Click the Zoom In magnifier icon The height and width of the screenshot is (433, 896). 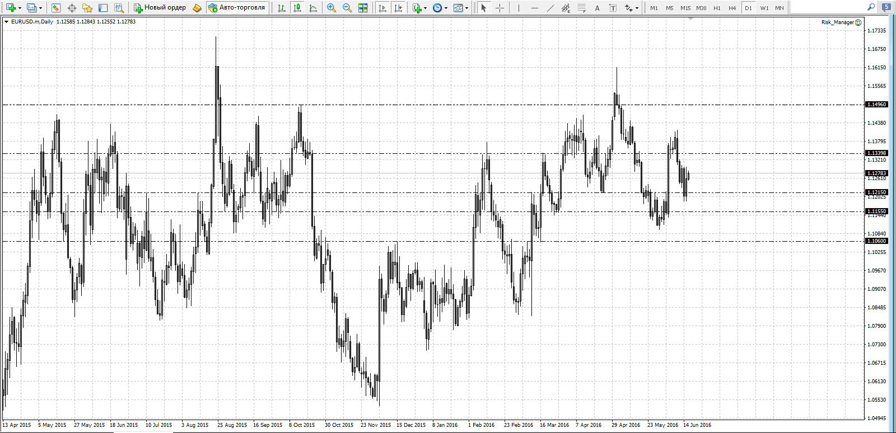[x=332, y=8]
